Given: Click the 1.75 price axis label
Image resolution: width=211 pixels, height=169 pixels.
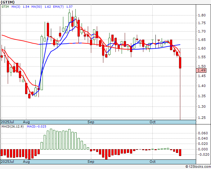Looking at the screenshot, I should coord(202,23).
